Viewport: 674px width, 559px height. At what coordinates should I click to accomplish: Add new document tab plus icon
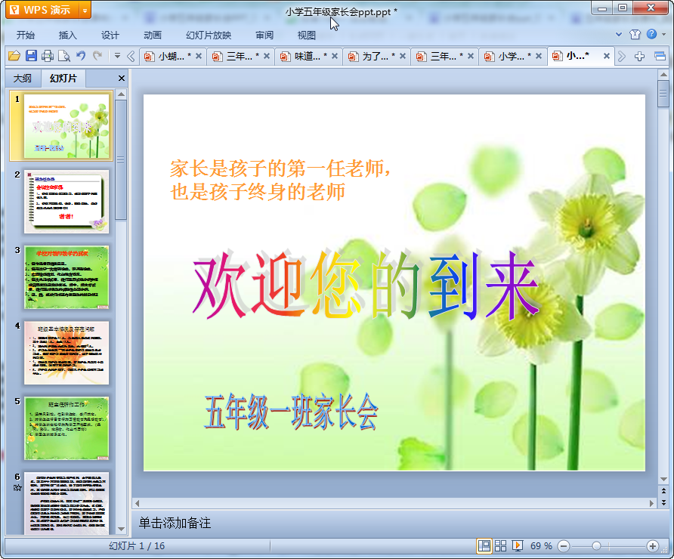639,57
